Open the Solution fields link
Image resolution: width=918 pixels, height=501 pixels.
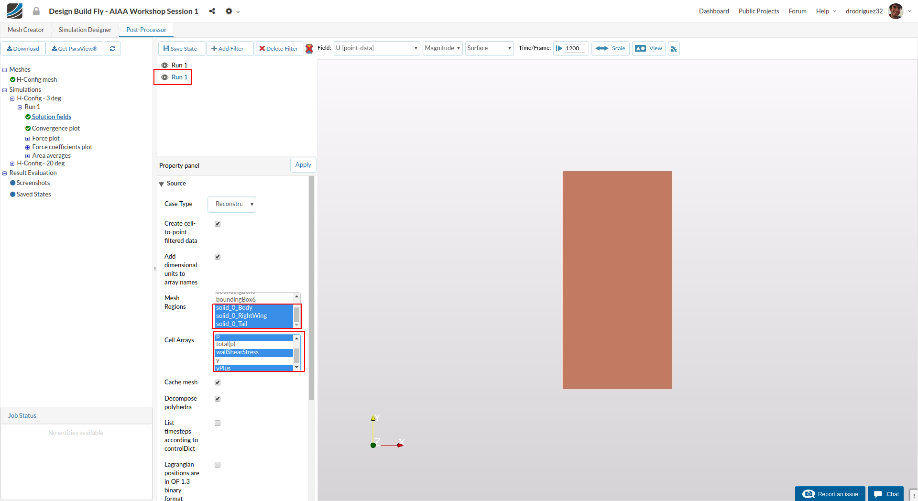(x=52, y=117)
